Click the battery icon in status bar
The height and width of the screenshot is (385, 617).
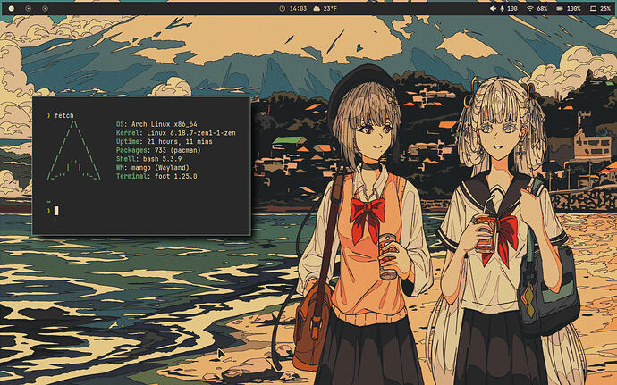point(559,8)
